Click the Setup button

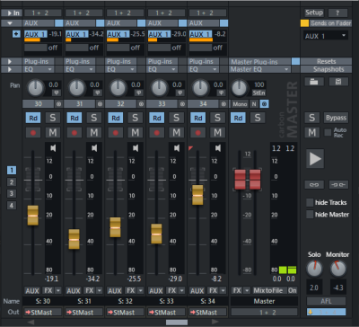tap(314, 13)
